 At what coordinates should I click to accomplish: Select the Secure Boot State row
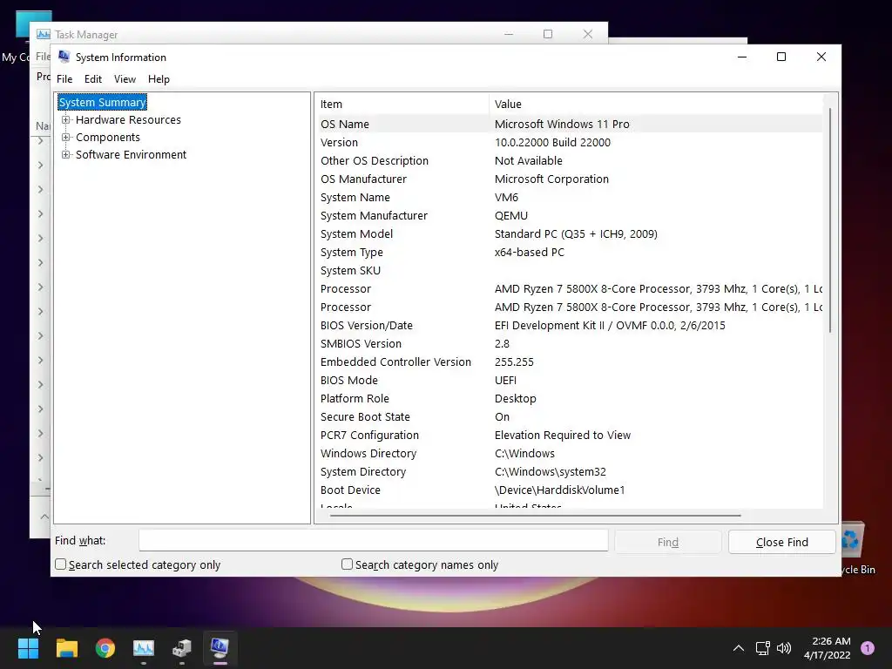pos(570,416)
